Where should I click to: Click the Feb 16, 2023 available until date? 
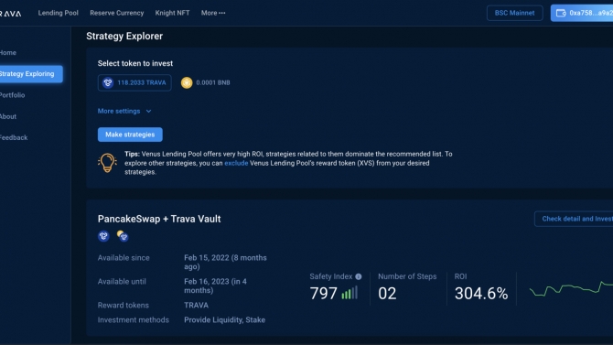pyautogui.click(x=215, y=286)
